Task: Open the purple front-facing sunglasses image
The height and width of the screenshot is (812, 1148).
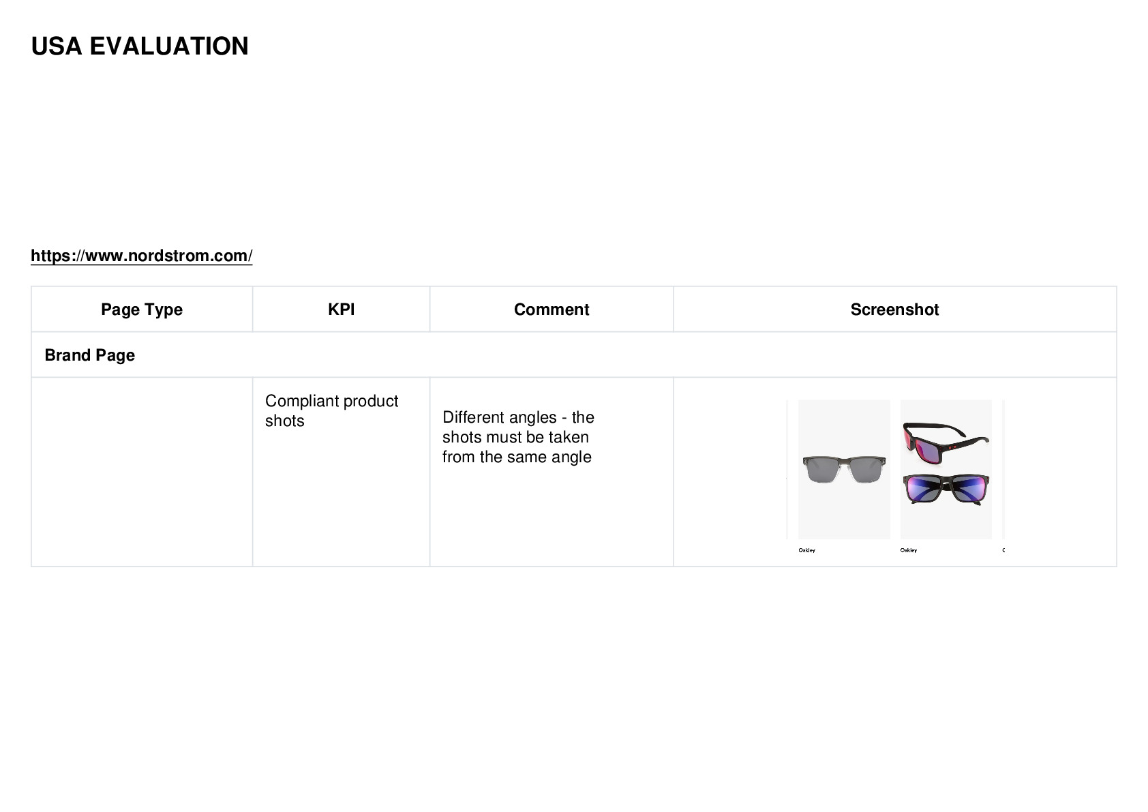Action: 946,490
